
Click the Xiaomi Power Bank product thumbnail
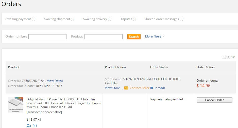tap(16, 105)
